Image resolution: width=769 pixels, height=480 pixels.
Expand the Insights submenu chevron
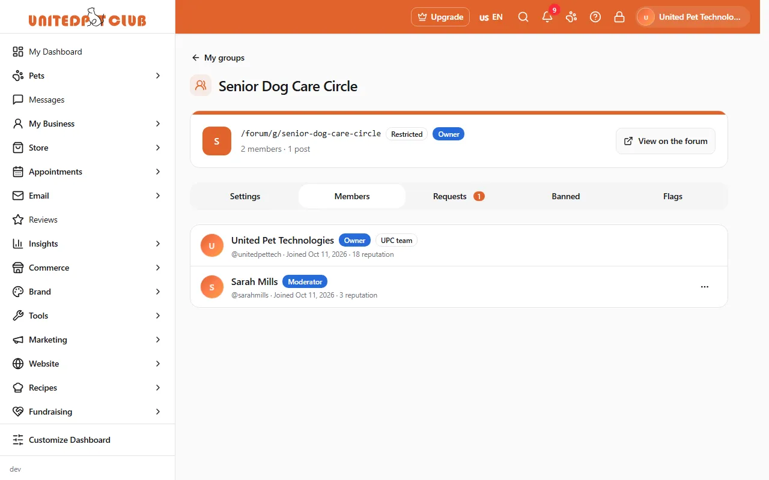(158, 244)
